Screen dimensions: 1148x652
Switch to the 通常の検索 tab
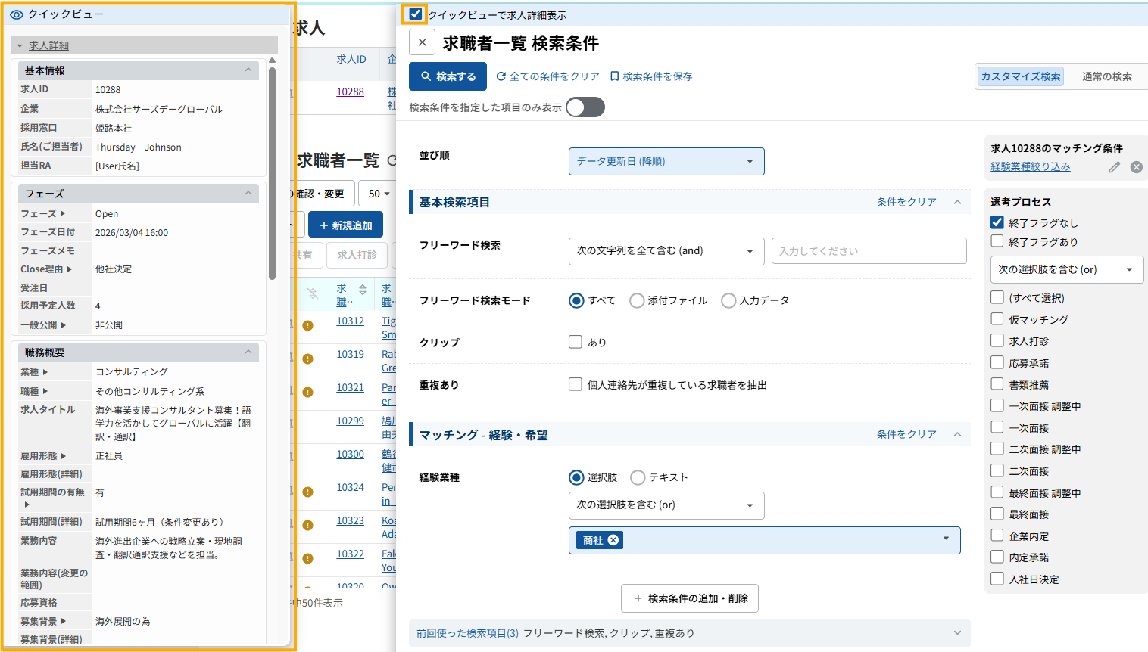click(x=1106, y=76)
